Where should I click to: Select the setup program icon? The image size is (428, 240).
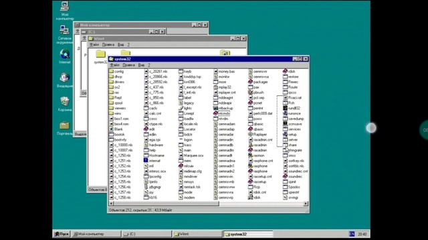tap(286, 135)
